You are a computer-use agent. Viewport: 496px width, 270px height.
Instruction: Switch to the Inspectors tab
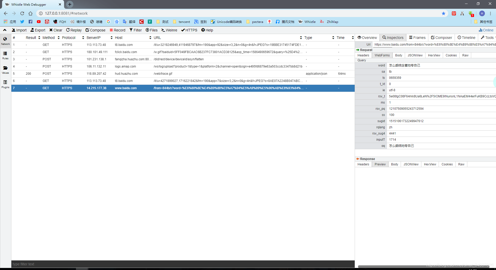pyautogui.click(x=393, y=38)
